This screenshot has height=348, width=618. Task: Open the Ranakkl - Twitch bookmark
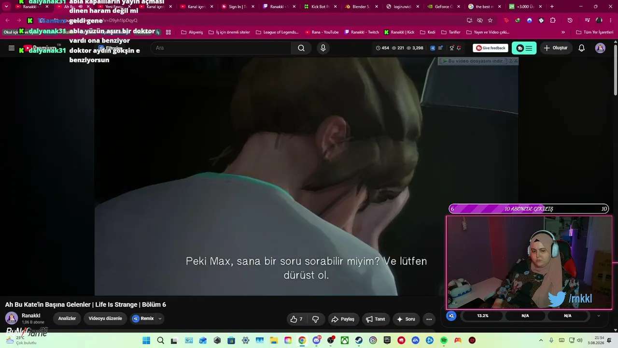pyautogui.click(x=362, y=32)
